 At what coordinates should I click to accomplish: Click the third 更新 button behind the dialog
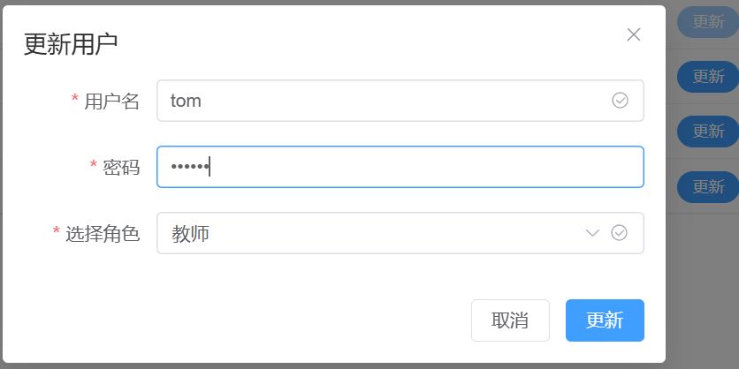click(708, 132)
